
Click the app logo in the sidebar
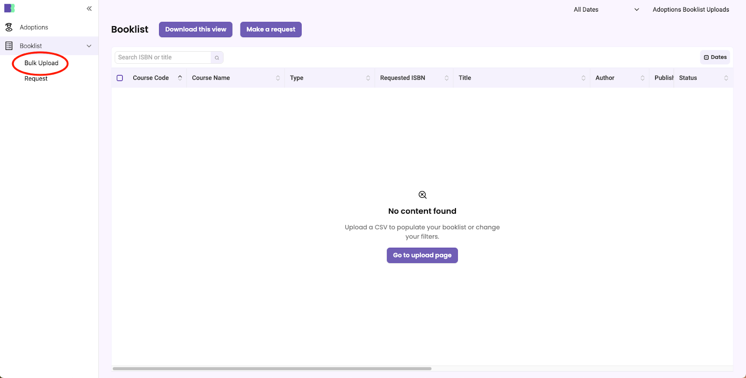(9, 8)
